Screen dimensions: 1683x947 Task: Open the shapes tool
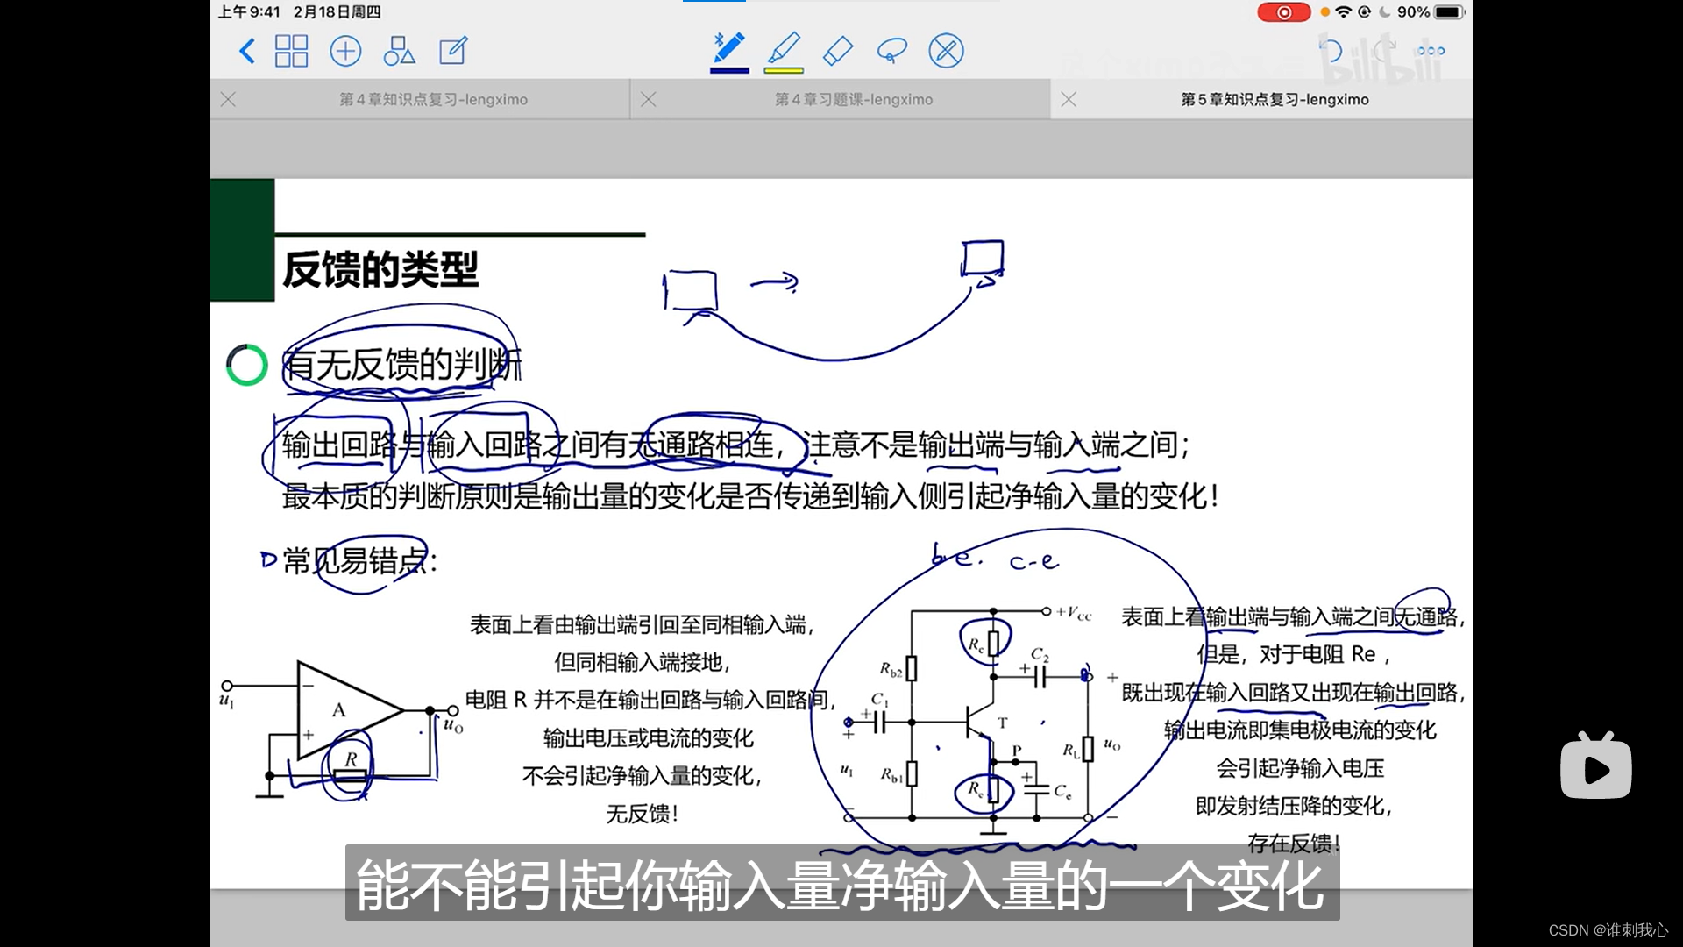pos(399,51)
